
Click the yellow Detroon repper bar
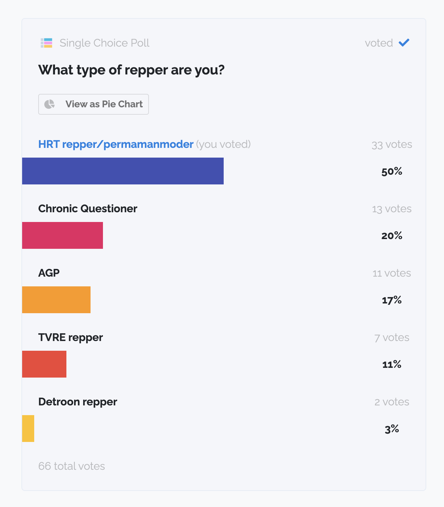coord(28,429)
